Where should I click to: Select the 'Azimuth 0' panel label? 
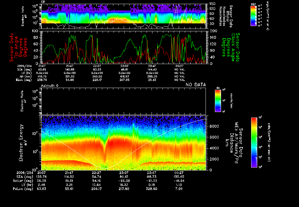click(50, 86)
